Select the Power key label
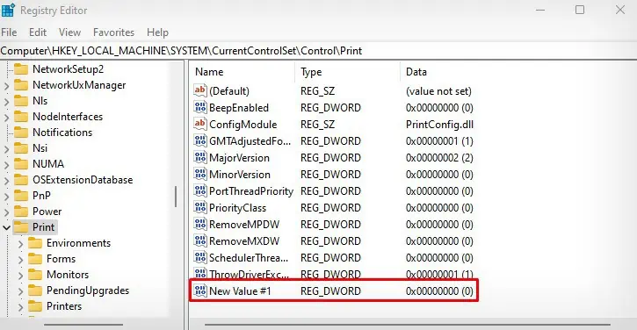637x330 pixels. pyautogui.click(x=47, y=212)
